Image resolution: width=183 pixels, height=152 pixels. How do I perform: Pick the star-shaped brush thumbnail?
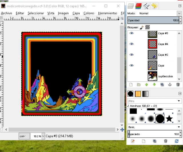[x=169, y=118]
